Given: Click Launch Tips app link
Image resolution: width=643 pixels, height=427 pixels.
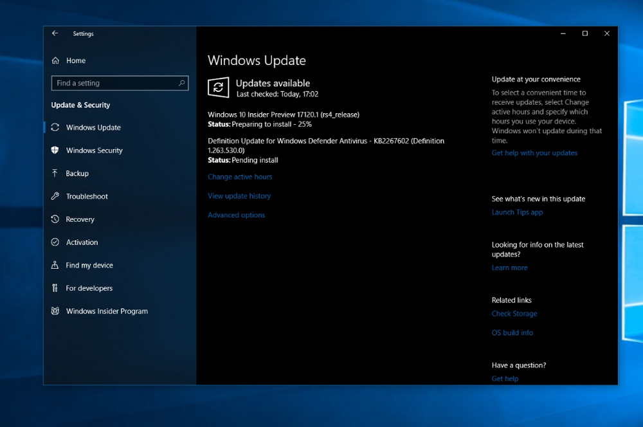Looking at the screenshot, I should coord(517,212).
